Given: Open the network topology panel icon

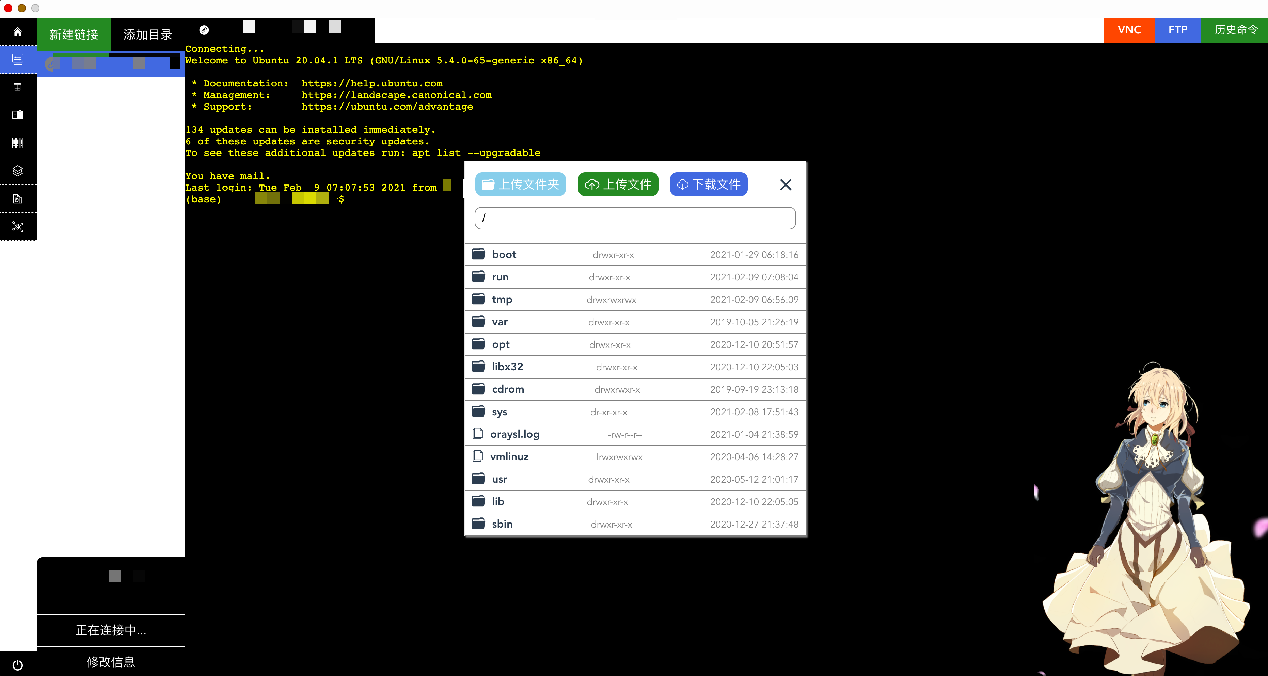Looking at the screenshot, I should [18, 227].
